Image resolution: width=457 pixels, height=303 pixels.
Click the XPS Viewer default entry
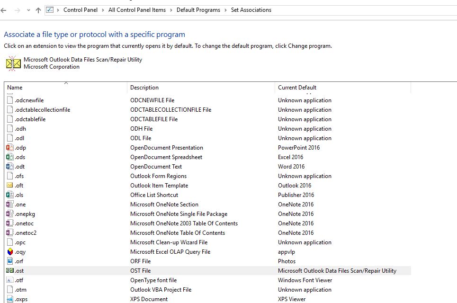coord(291,299)
